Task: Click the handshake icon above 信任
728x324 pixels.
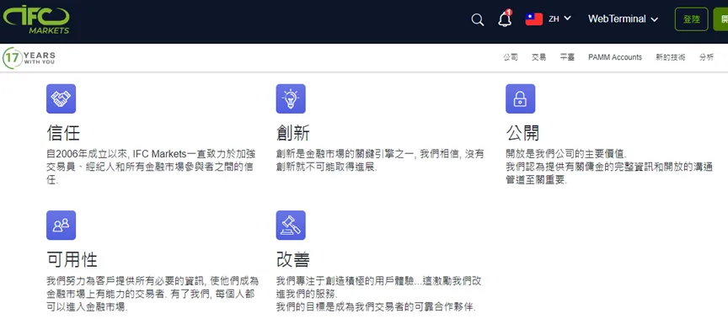Action: point(61,98)
